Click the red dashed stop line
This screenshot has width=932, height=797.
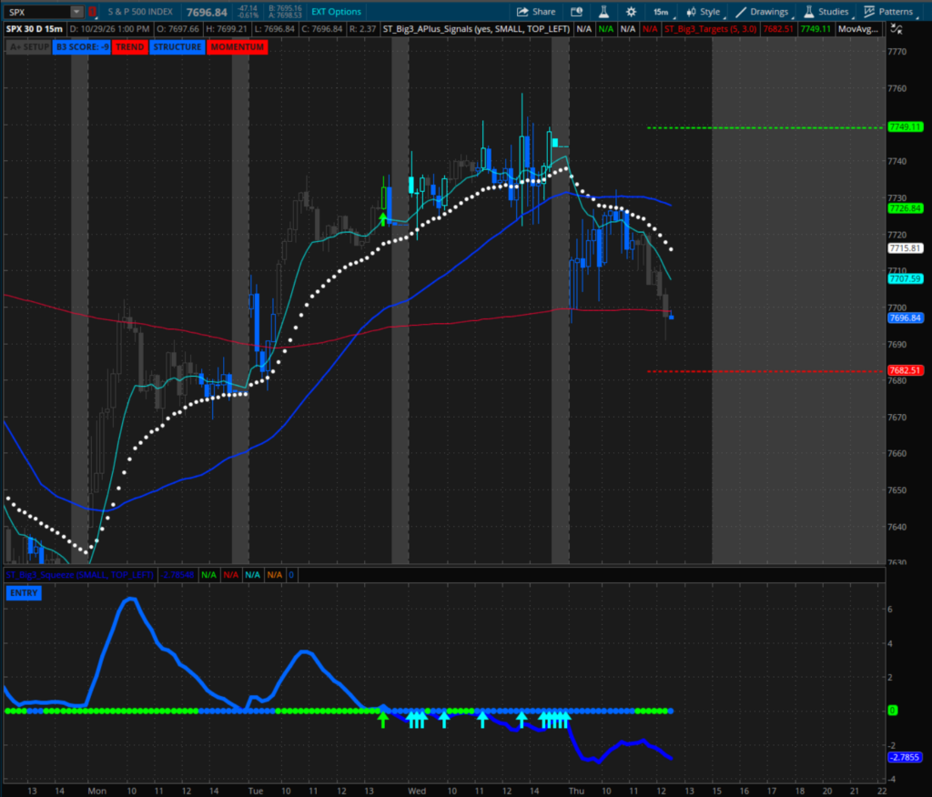[x=765, y=371]
